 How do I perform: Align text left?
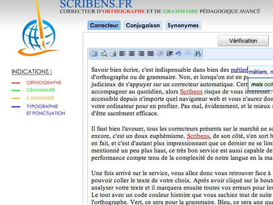[x=122, y=54]
